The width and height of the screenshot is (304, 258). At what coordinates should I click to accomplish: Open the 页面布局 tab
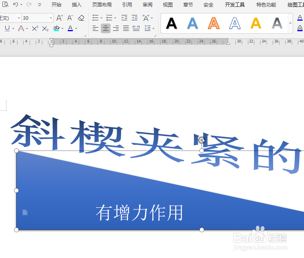point(102,4)
